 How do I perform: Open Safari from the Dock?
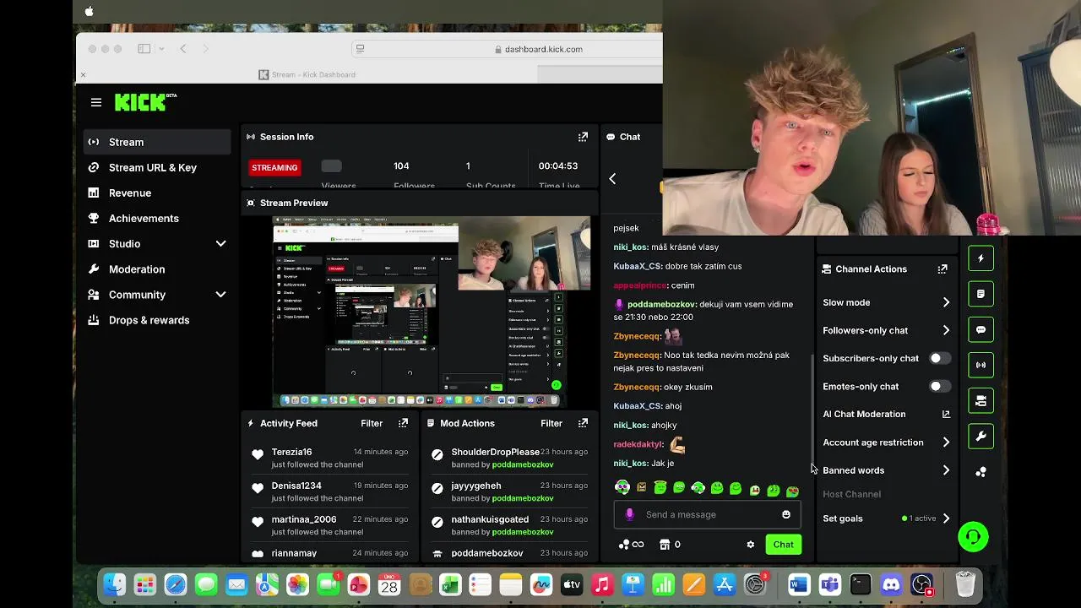176,584
